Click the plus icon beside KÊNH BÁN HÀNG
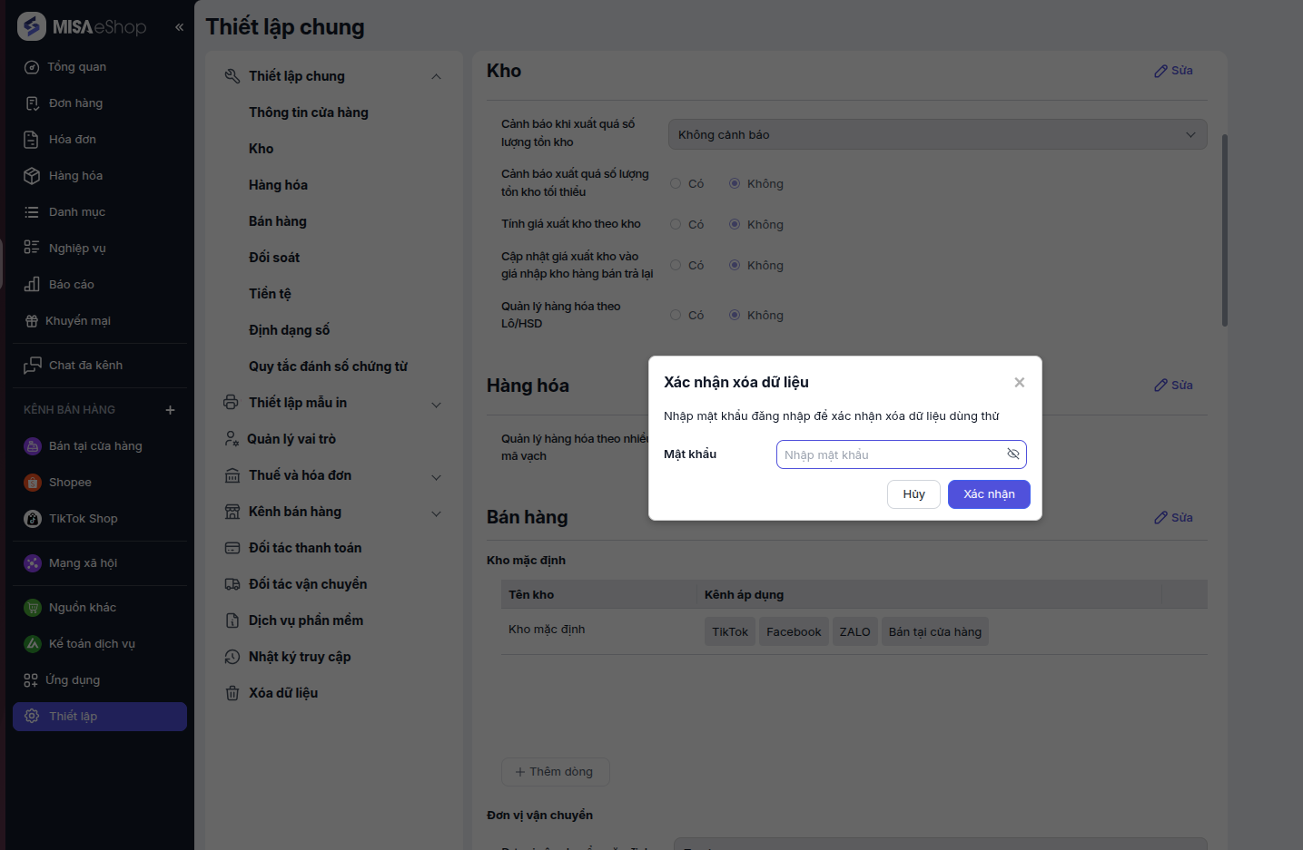 pyautogui.click(x=170, y=410)
